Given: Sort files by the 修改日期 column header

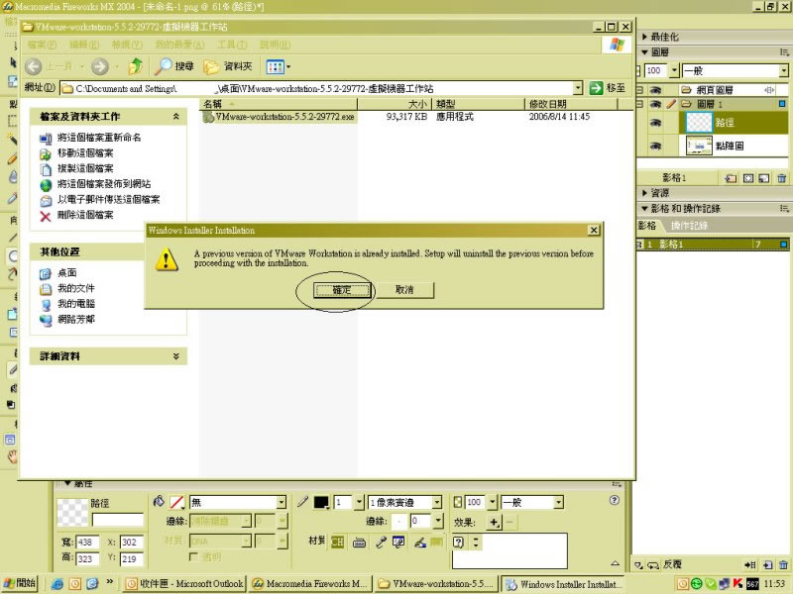Looking at the screenshot, I should (571, 104).
